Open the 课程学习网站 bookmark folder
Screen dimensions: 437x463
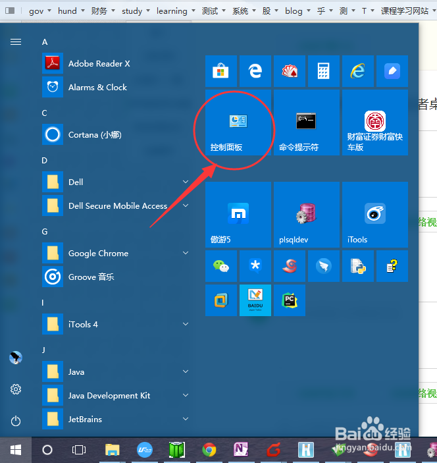coord(408,11)
